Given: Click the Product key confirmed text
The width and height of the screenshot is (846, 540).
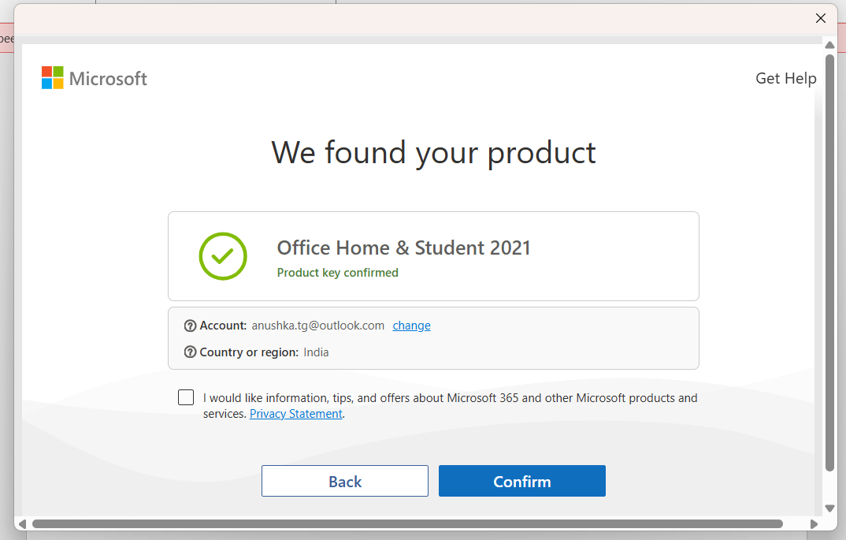Looking at the screenshot, I should click(338, 273).
